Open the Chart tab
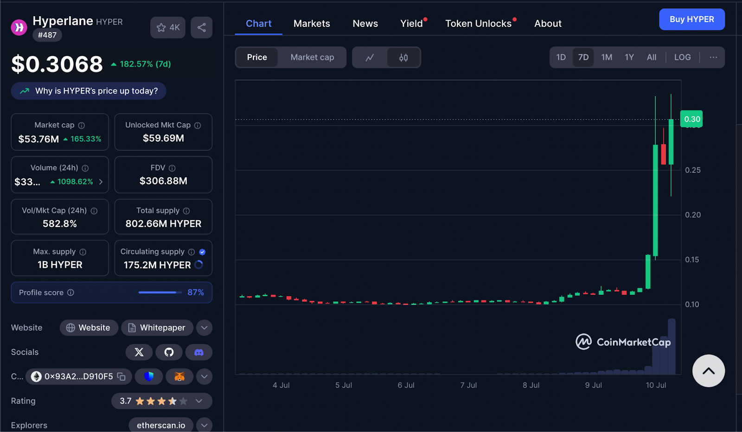Viewport: 742px width, 432px height. pyautogui.click(x=258, y=24)
